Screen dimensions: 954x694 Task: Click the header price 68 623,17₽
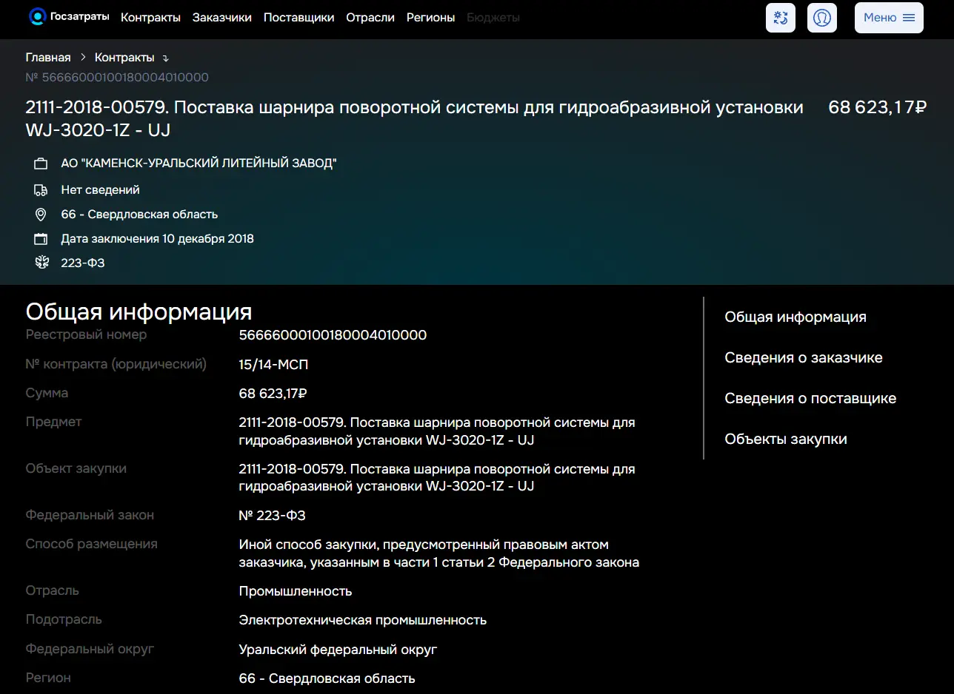(x=878, y=107)
